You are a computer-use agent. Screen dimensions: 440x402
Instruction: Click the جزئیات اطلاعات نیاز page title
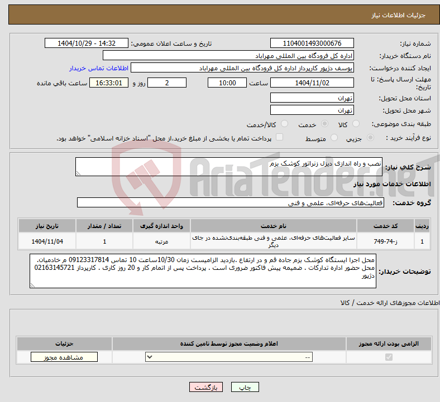(398, 15)
